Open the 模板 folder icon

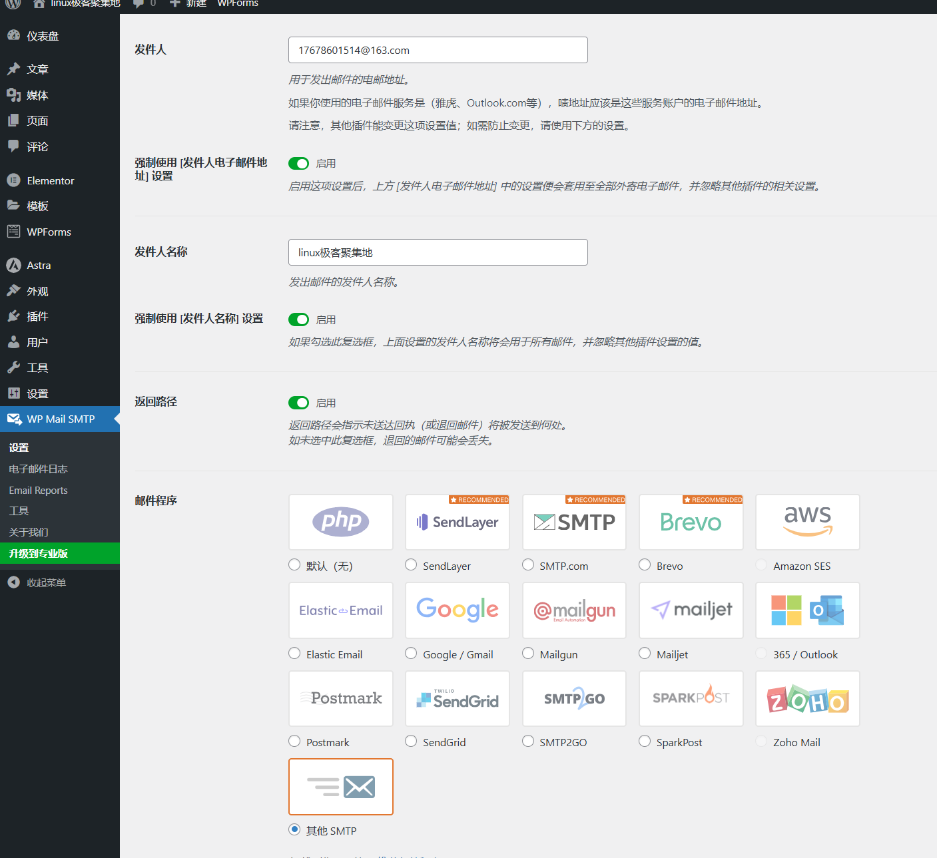coord(13,205)
